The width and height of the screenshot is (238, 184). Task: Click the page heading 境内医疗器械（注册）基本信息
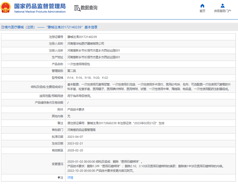pyautogui.click(x=50, y=27)
